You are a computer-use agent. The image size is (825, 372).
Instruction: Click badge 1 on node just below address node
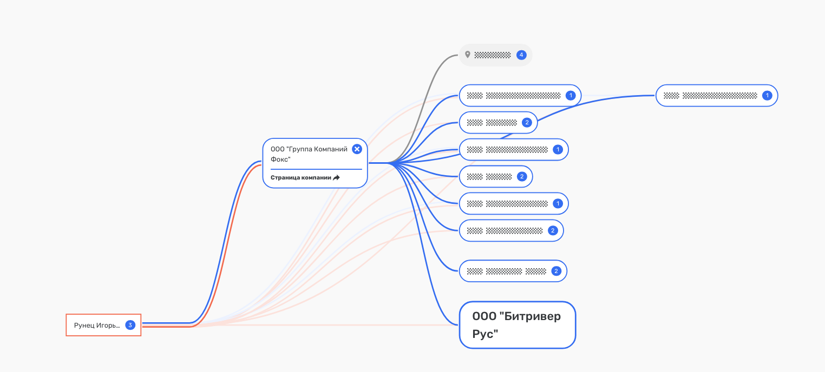pos(569,96)
